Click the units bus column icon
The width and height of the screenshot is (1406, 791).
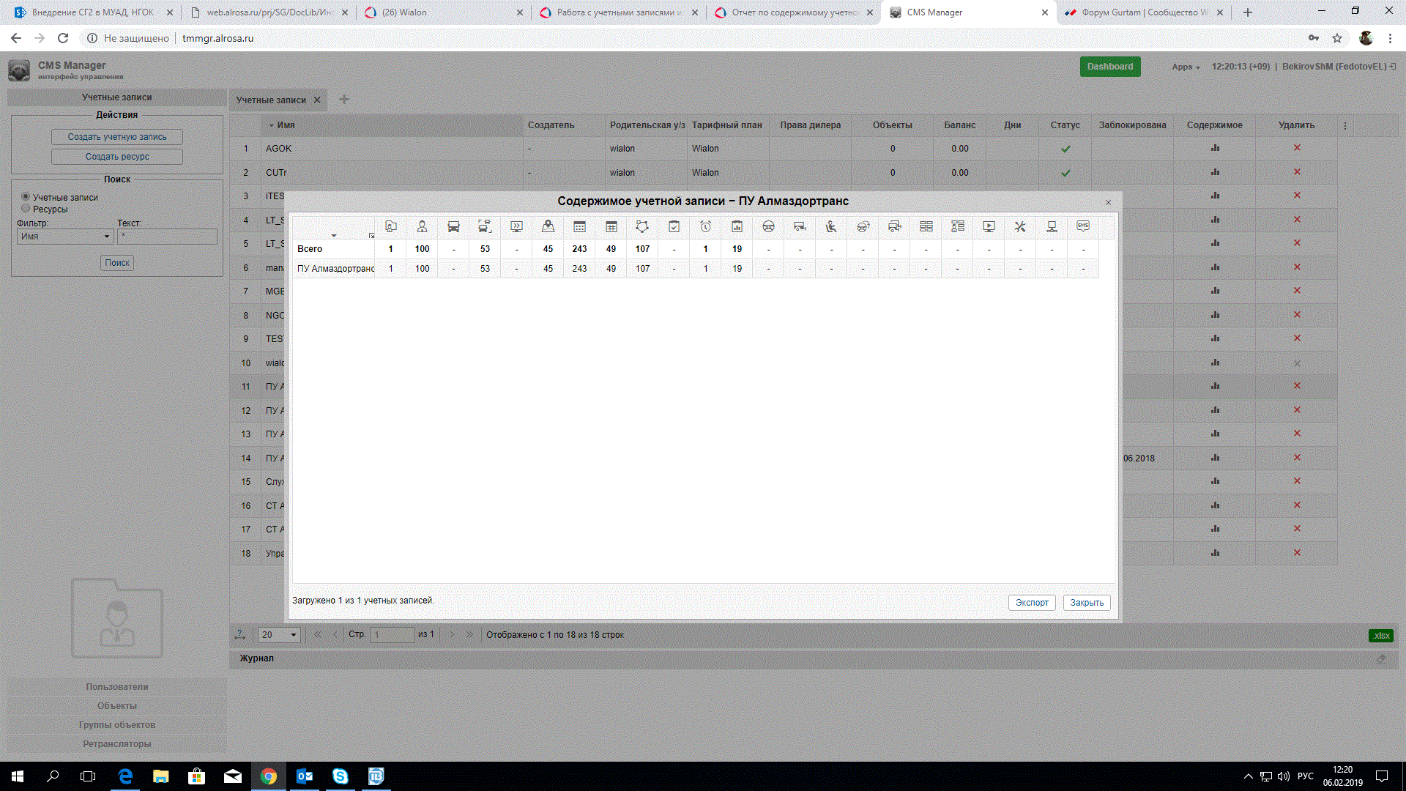click(x=453, y=227)
